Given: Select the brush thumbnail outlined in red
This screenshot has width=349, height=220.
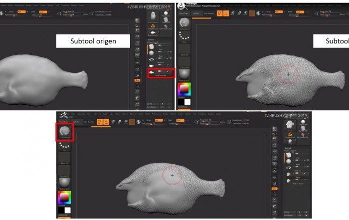Looking at the screenshot, I should pyautogui.click(x=65, y=132).
